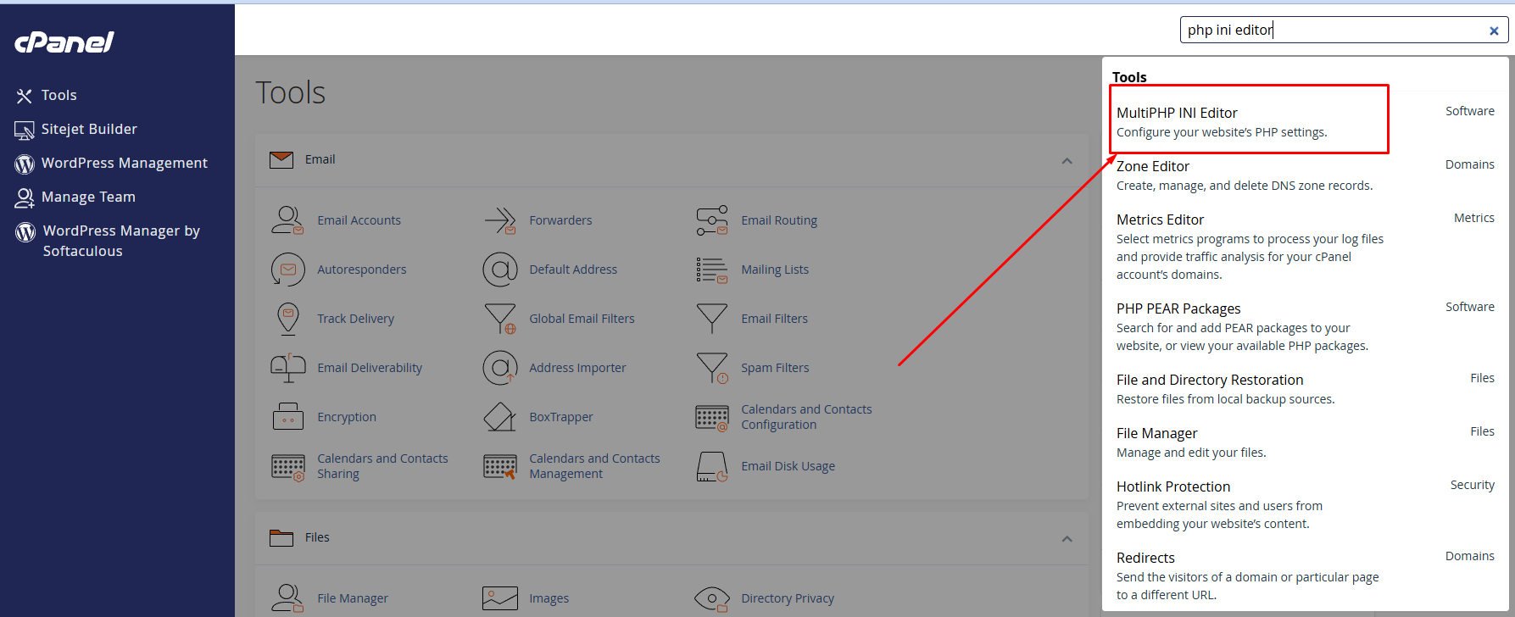Open the Email Routing icon
The width and height of the screenshot is (1515, 617).
coord(711,220)
